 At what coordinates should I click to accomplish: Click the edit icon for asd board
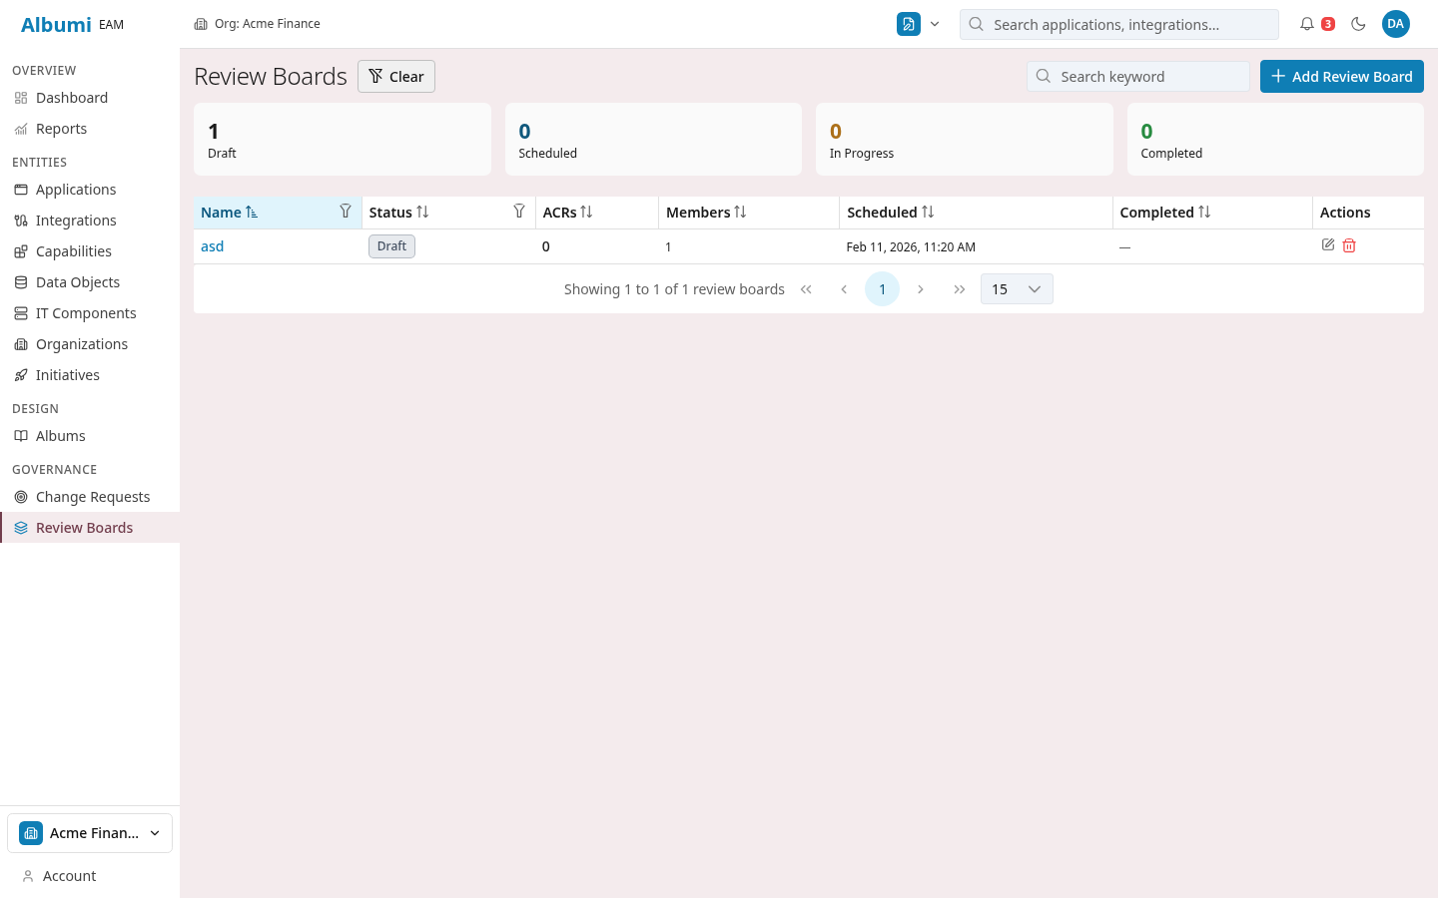pyautogui.click(x=1328, y=245)
